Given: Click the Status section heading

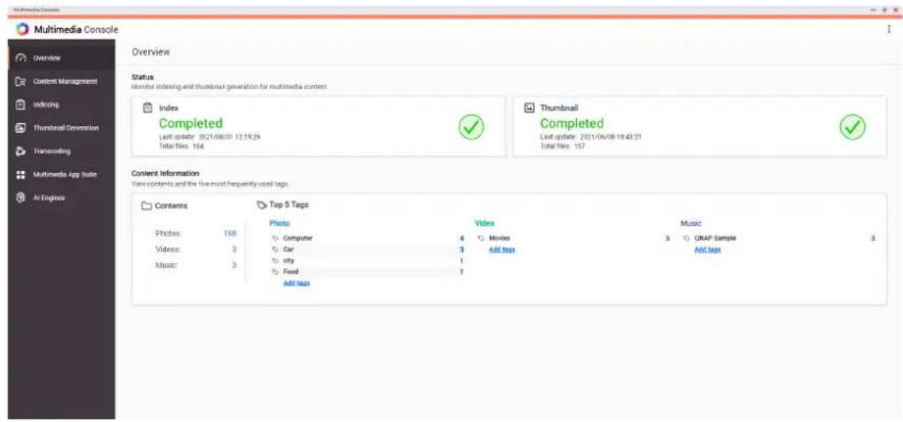Looking at the screenshot, I should pos(141,76).
